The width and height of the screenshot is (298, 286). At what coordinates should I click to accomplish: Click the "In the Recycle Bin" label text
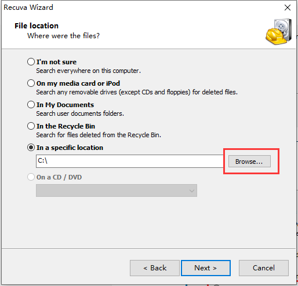click(x=66, y=126)
